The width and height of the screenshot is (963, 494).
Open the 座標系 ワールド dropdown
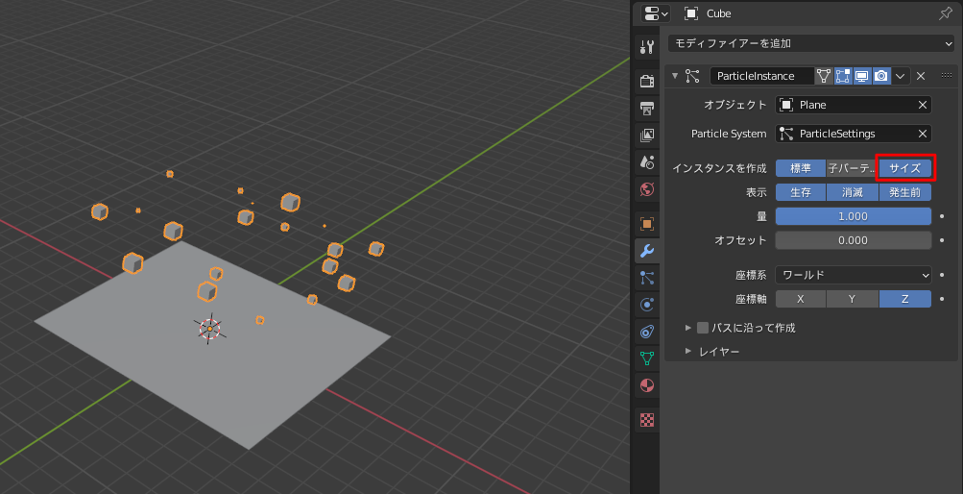coord(853,275)
